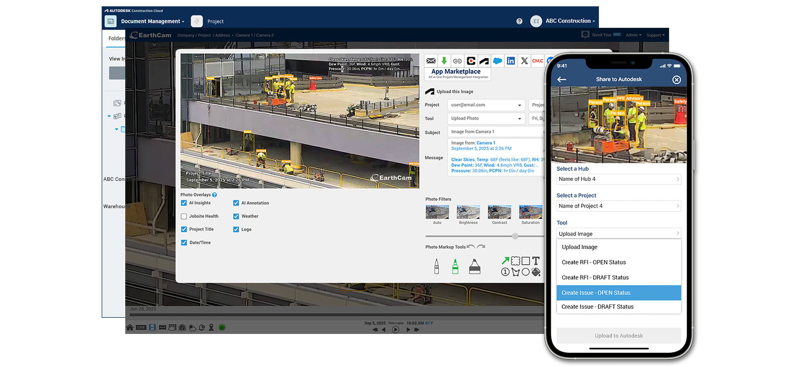Share to Salesforce cloud icon
Viewport: 786px width, 367px height.
point(498,61)
